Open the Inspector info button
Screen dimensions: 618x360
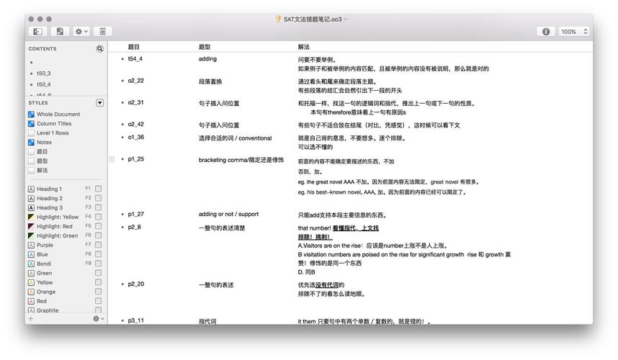pyautogui.click(x=546, y=32)
